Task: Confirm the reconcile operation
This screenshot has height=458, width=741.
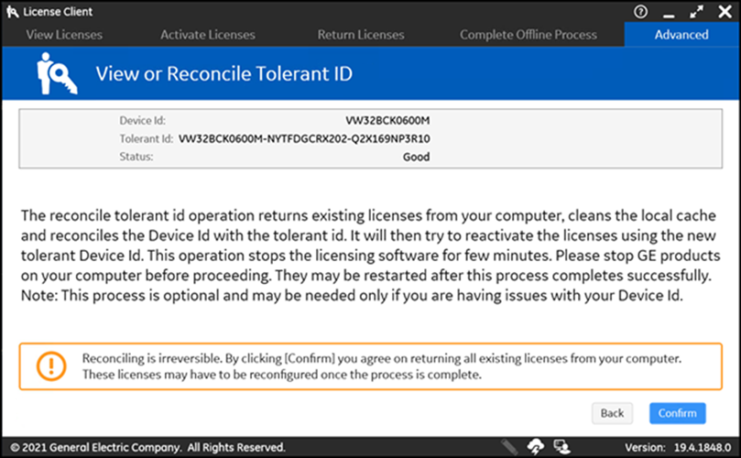Action: pyautogui.click(x=677, y=413)
